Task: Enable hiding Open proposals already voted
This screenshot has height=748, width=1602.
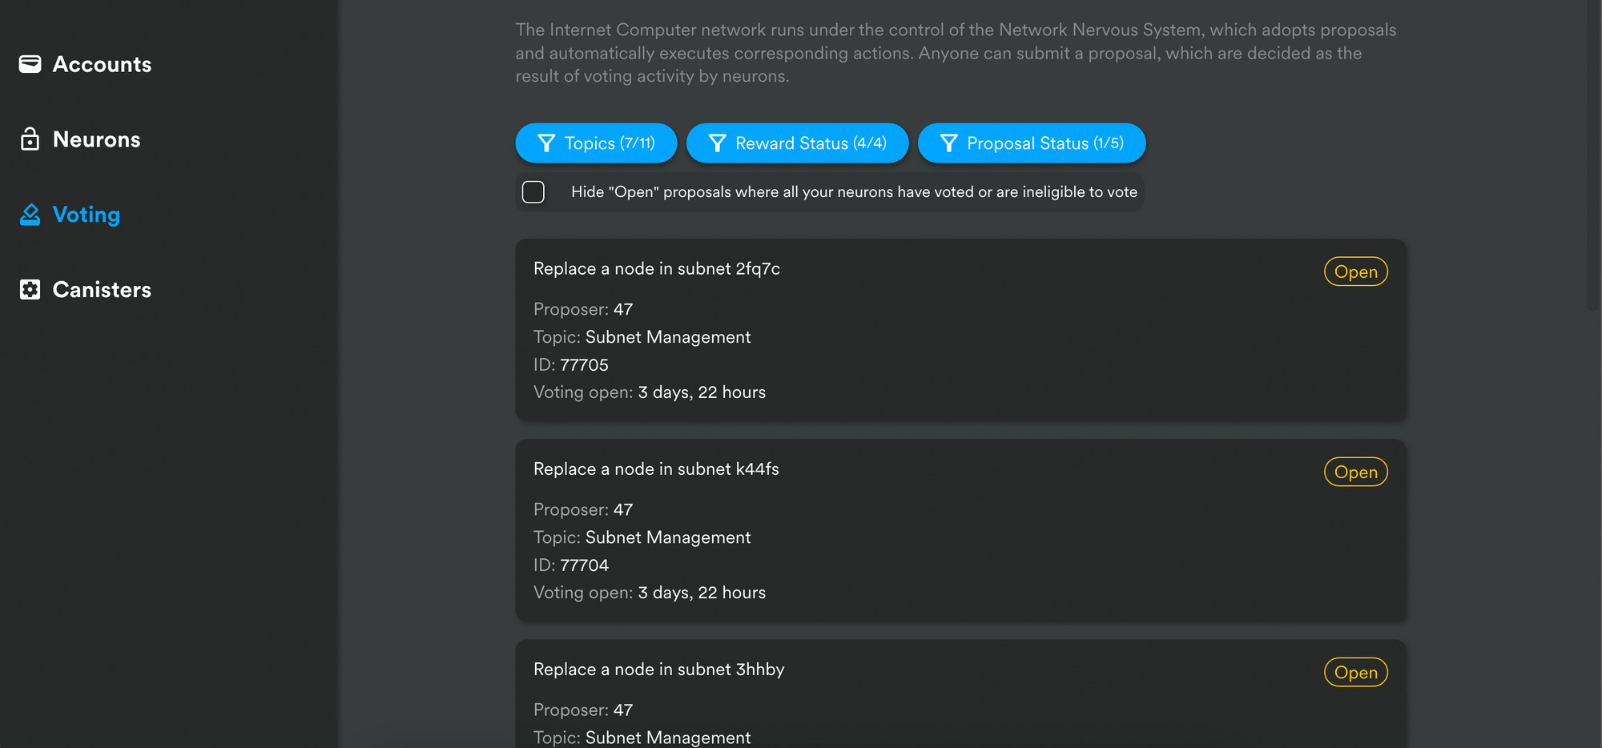Action: point(533,192)
